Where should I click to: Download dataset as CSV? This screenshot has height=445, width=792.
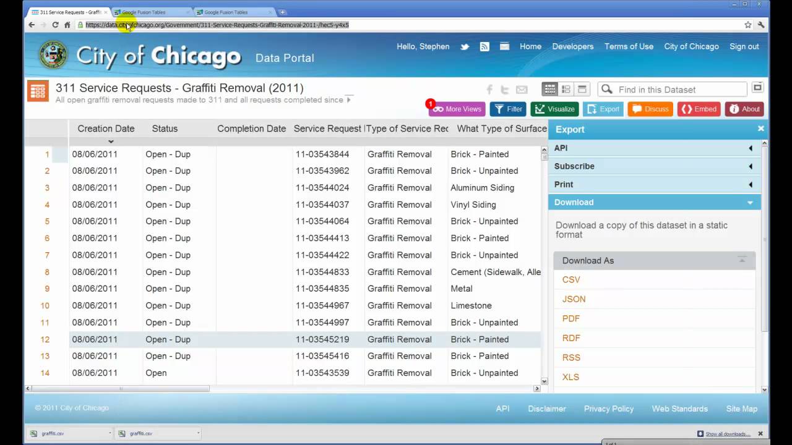pos(571,279)
